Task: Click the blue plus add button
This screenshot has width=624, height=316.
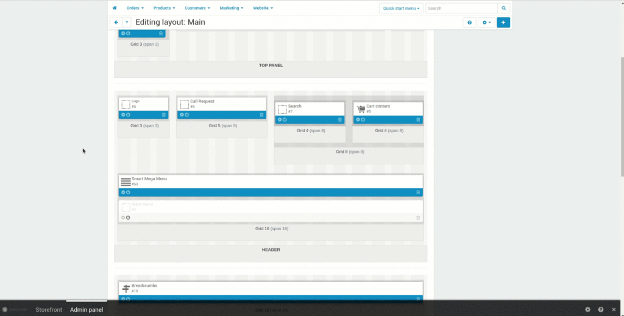Action: coord(503,23)
